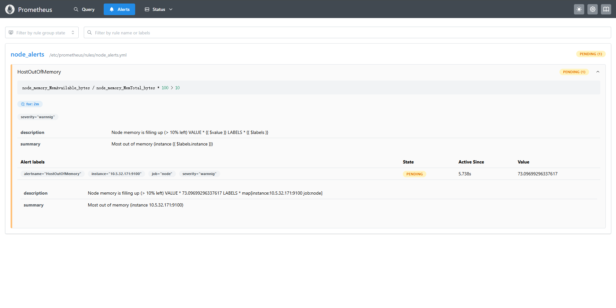
Task: Open the rule group state filter
Action: 42,32
